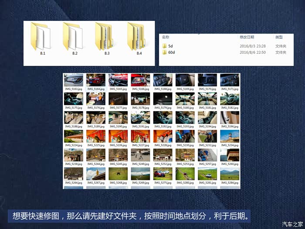Select thumbnail IMG_5188.jpg

[74, 118]
